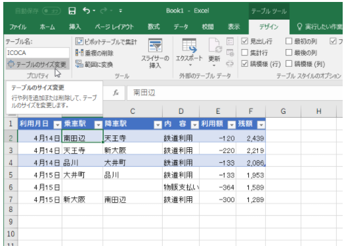Select column C header

click(133, 111)
